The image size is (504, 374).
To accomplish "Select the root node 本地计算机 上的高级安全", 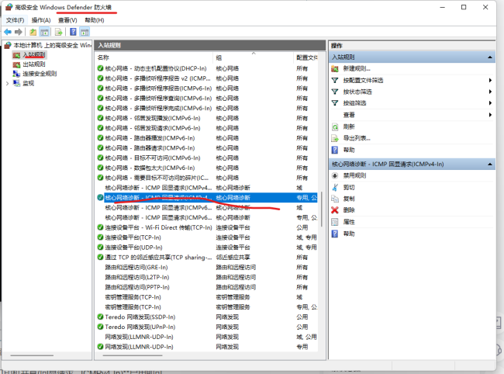I will pos(51,45).
